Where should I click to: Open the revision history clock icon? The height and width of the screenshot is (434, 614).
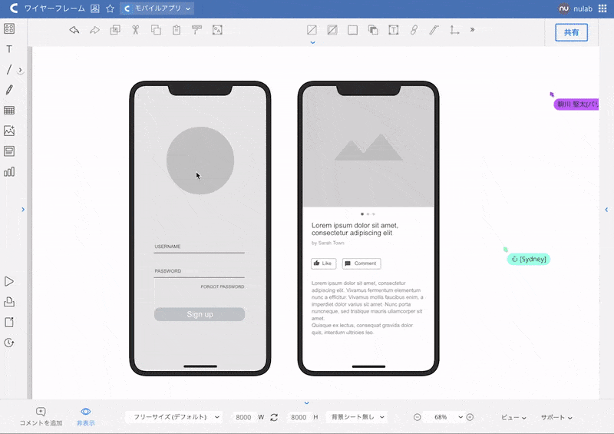click(x=9, y=343)
